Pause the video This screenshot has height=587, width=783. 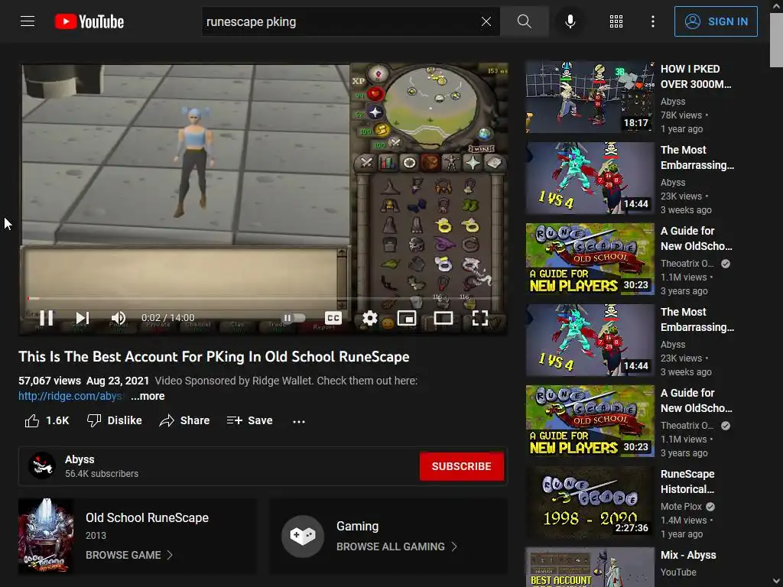tap(47, 318)
